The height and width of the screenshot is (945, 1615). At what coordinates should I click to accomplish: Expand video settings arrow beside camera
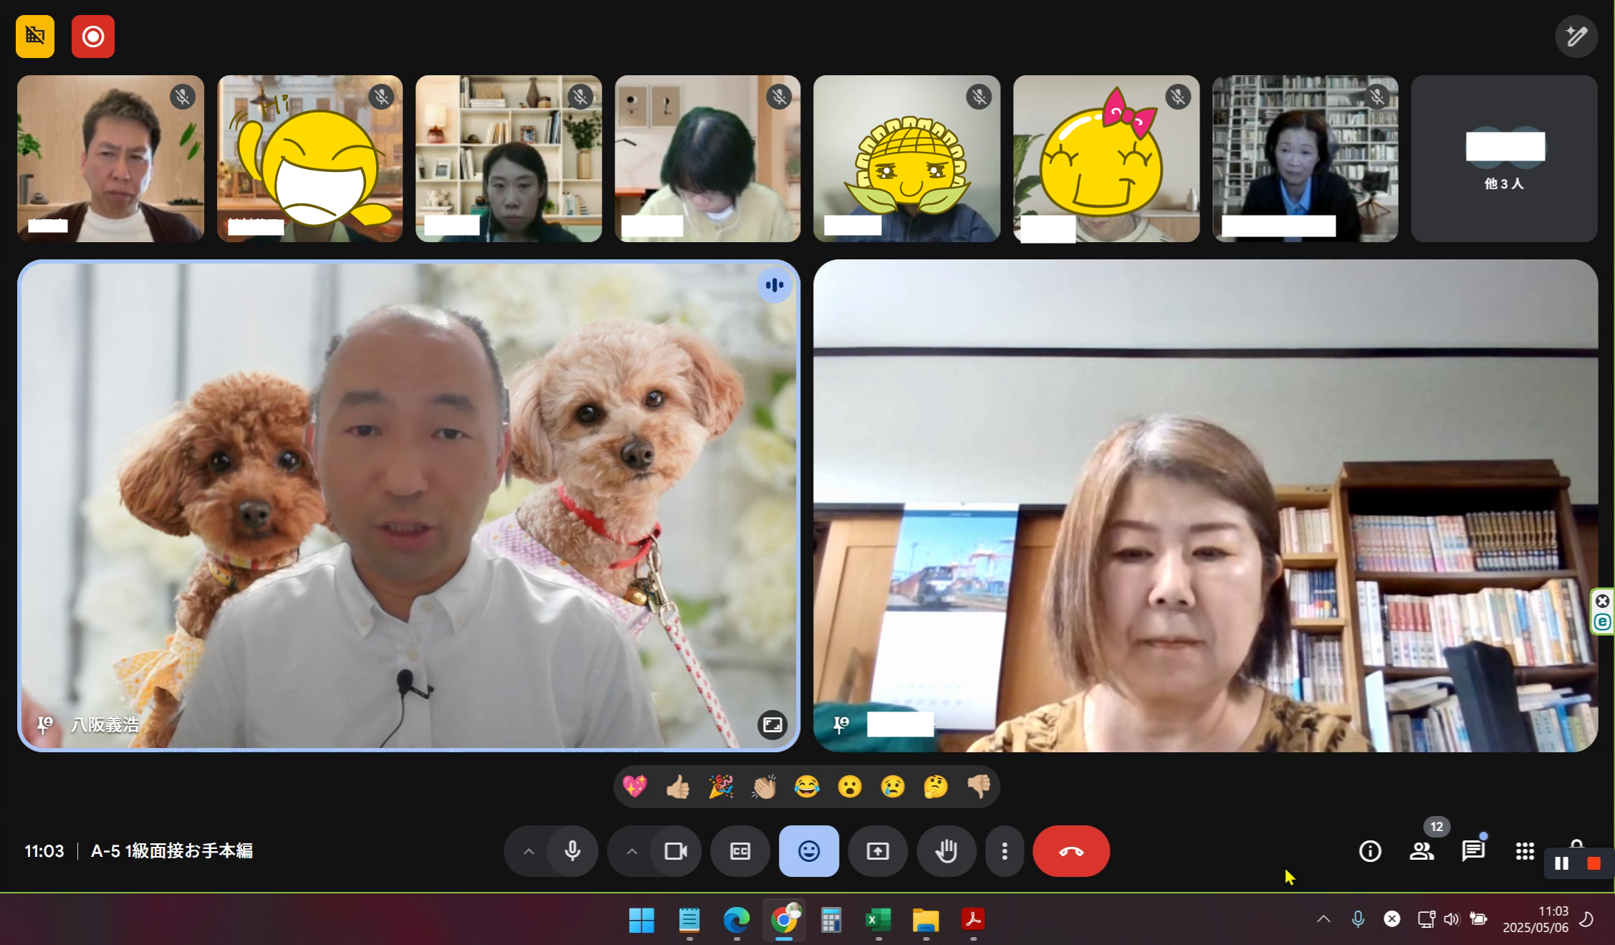[632, 851]
